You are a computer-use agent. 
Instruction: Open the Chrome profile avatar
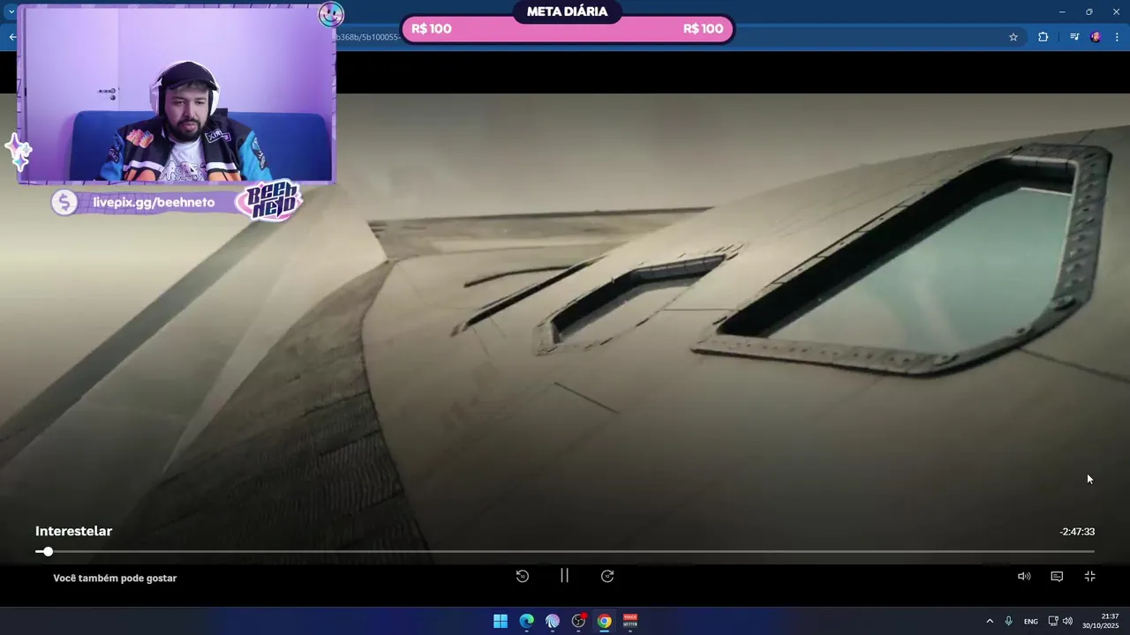[x=1096, y=37]
